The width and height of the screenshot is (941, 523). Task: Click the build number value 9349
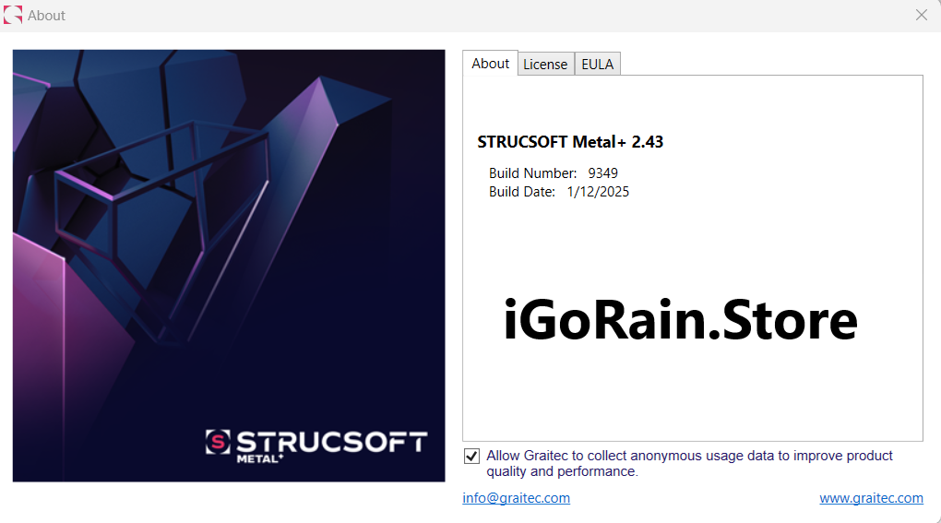pos(602,173)
